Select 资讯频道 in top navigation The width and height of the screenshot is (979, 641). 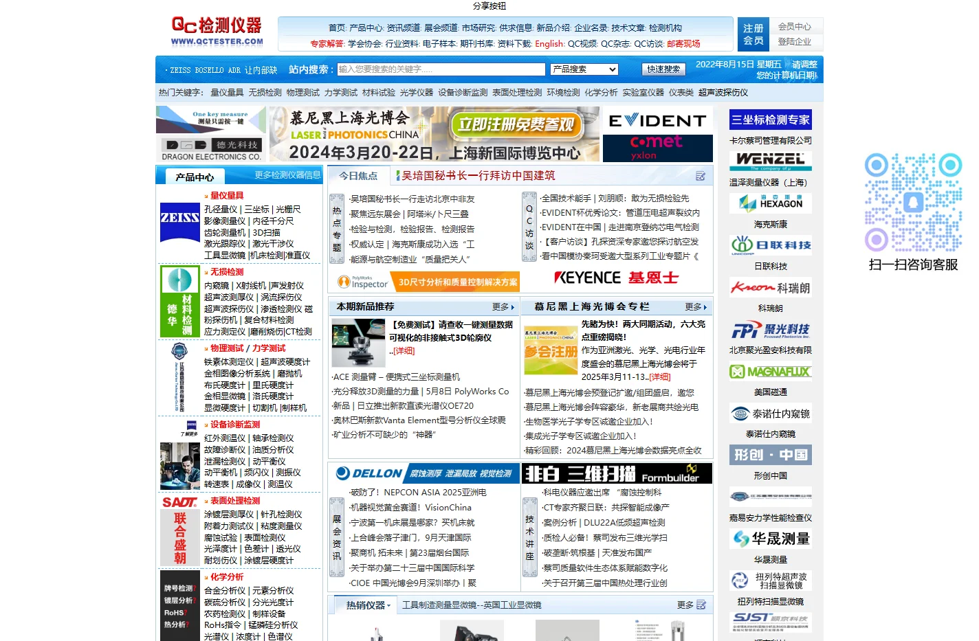coord(403,28)
